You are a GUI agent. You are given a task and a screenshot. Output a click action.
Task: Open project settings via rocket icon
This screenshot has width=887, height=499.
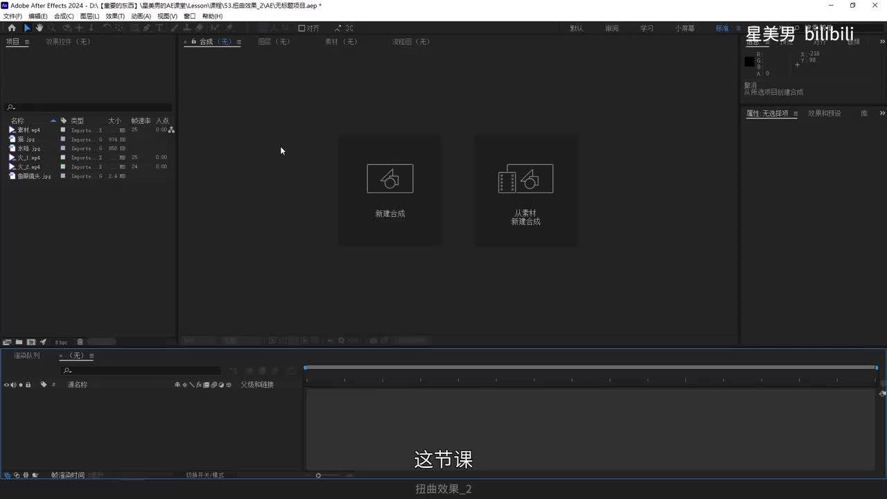coord(43,342)
